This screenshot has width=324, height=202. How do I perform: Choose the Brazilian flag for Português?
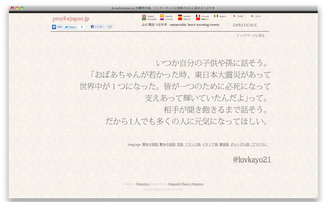coord(144,19)
